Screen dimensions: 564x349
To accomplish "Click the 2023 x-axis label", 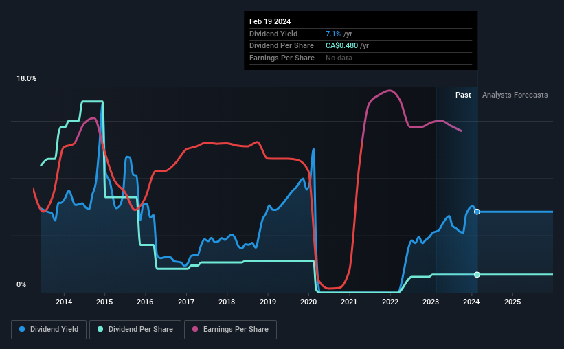I will (x=431, y=302).
